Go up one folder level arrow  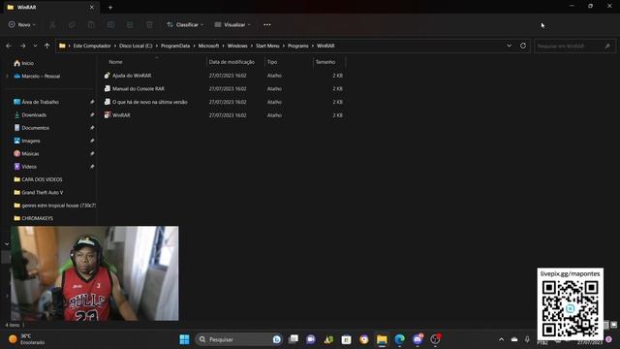pyautogui.click(x=47, y=46)
